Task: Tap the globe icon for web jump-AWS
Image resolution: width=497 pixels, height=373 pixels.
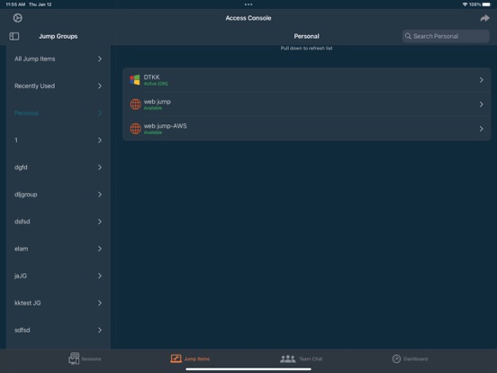Action: click(135, 129)
